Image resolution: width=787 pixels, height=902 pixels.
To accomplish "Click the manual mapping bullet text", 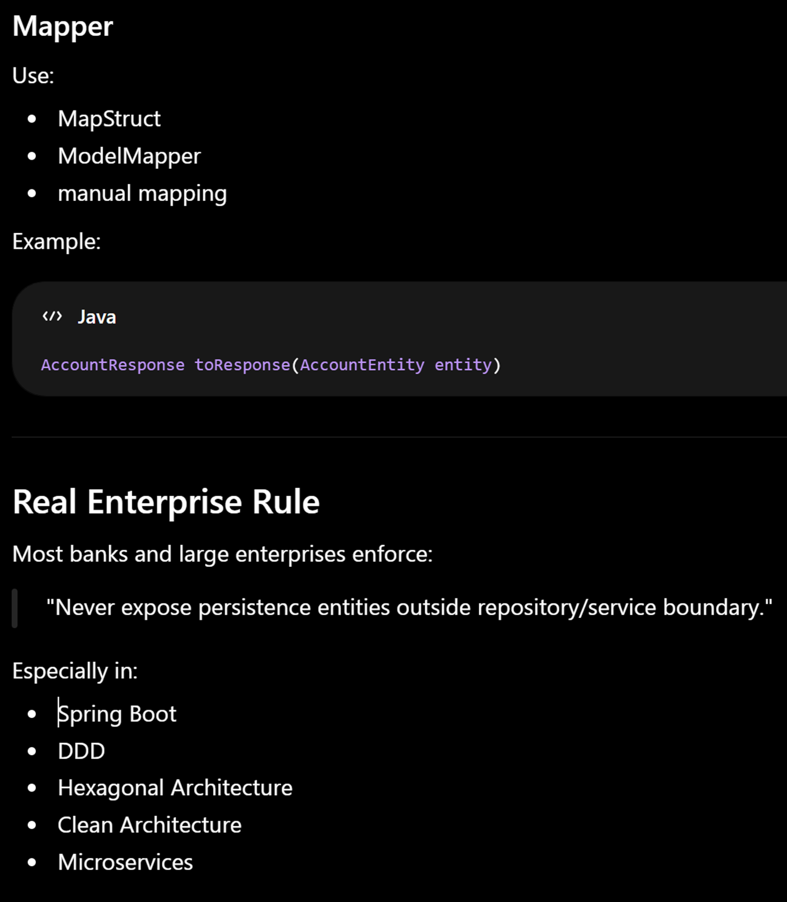I will [142, 194].
